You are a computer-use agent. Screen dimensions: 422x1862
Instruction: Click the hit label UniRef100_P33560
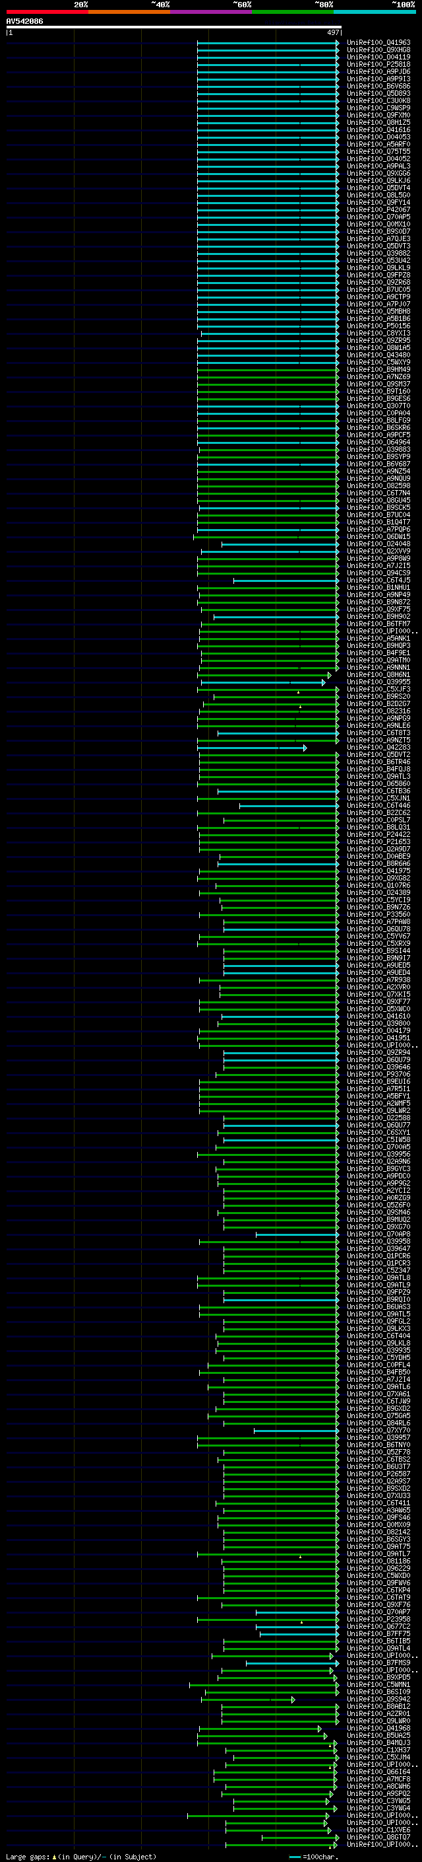pos(378,915)
